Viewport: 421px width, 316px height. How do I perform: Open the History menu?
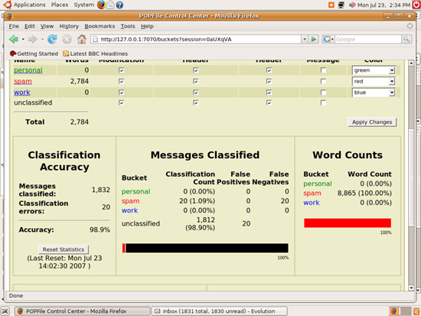click(69, 26)
